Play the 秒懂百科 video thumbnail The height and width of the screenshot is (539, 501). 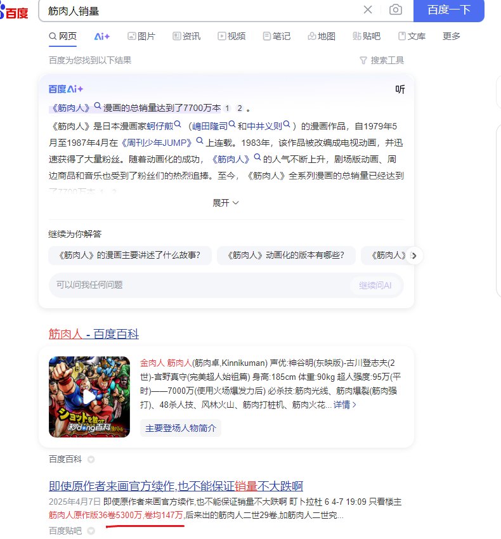pyautogui.click(x=89, y=397)
